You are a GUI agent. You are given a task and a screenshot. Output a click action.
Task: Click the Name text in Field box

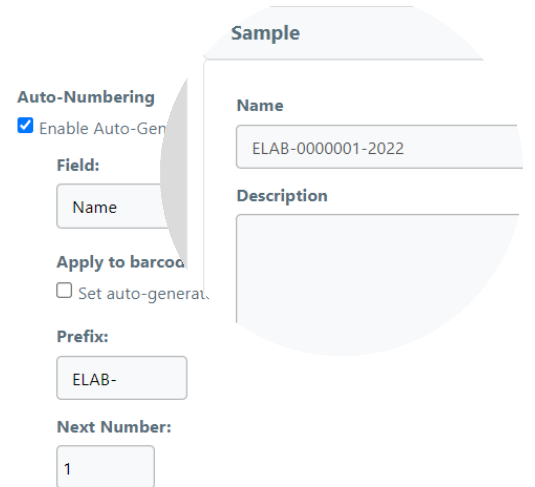[x=94, y=207]
